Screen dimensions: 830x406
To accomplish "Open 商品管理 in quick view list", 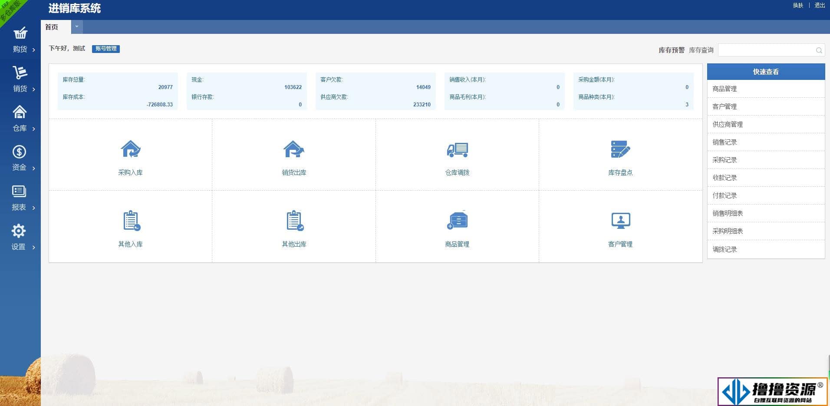I will [766, 89].
